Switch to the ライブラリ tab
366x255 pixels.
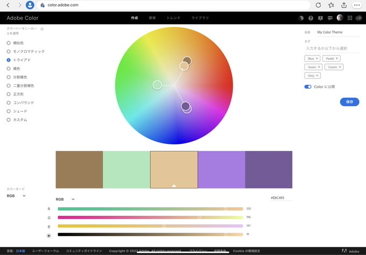(x=200, y=18)
